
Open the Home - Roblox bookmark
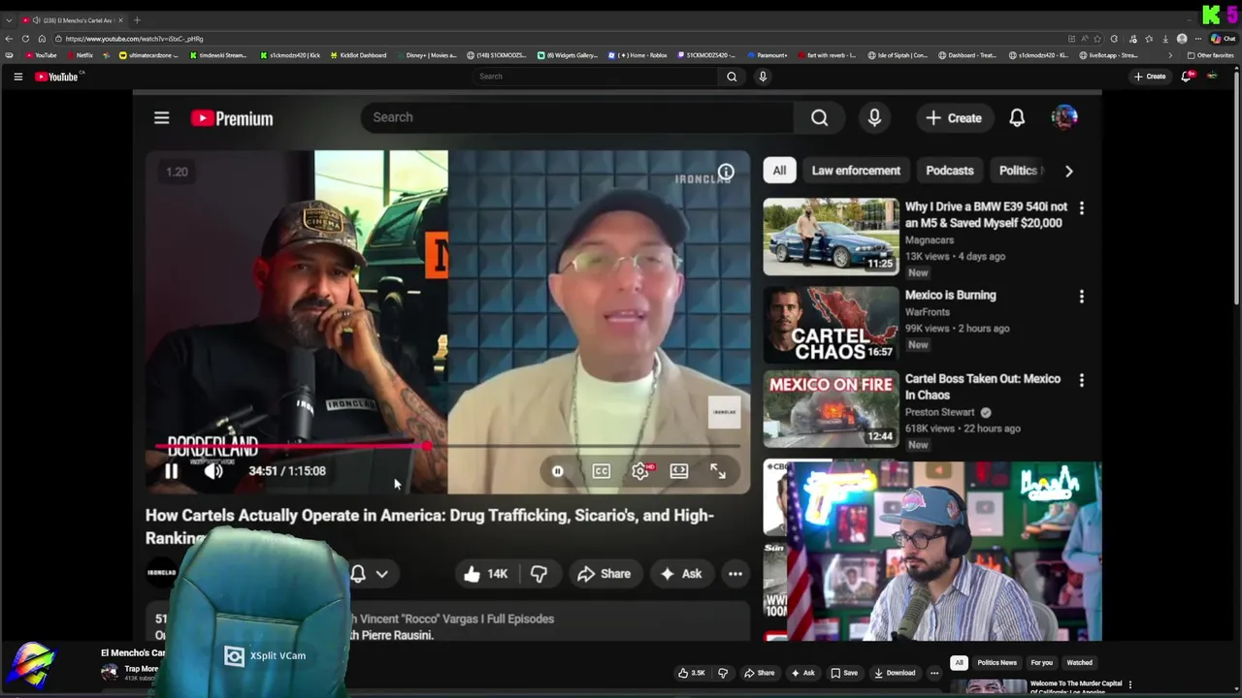point(637,55)
